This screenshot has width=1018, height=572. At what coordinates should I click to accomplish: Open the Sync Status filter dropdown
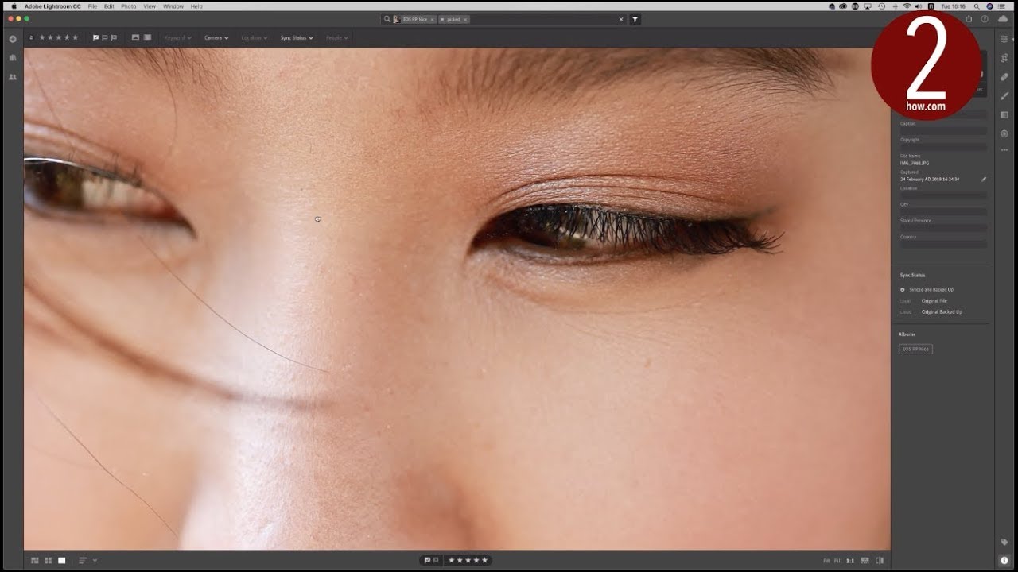click(x=297, y=37)
